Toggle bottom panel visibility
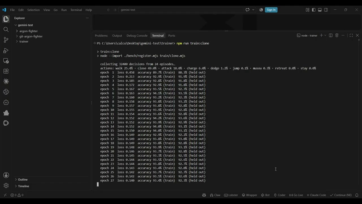This screenshot has height=204, width=362. tap(320, 10)
